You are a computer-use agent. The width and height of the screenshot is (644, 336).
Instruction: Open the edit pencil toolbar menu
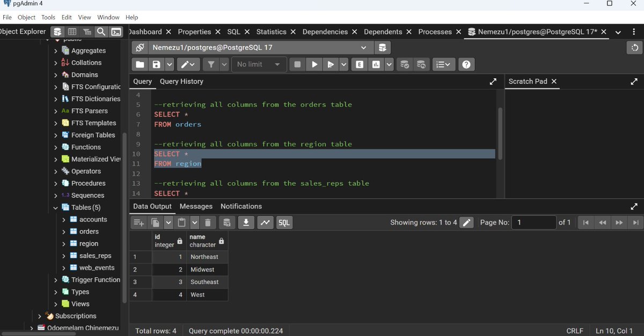click(x=188, y=64)
